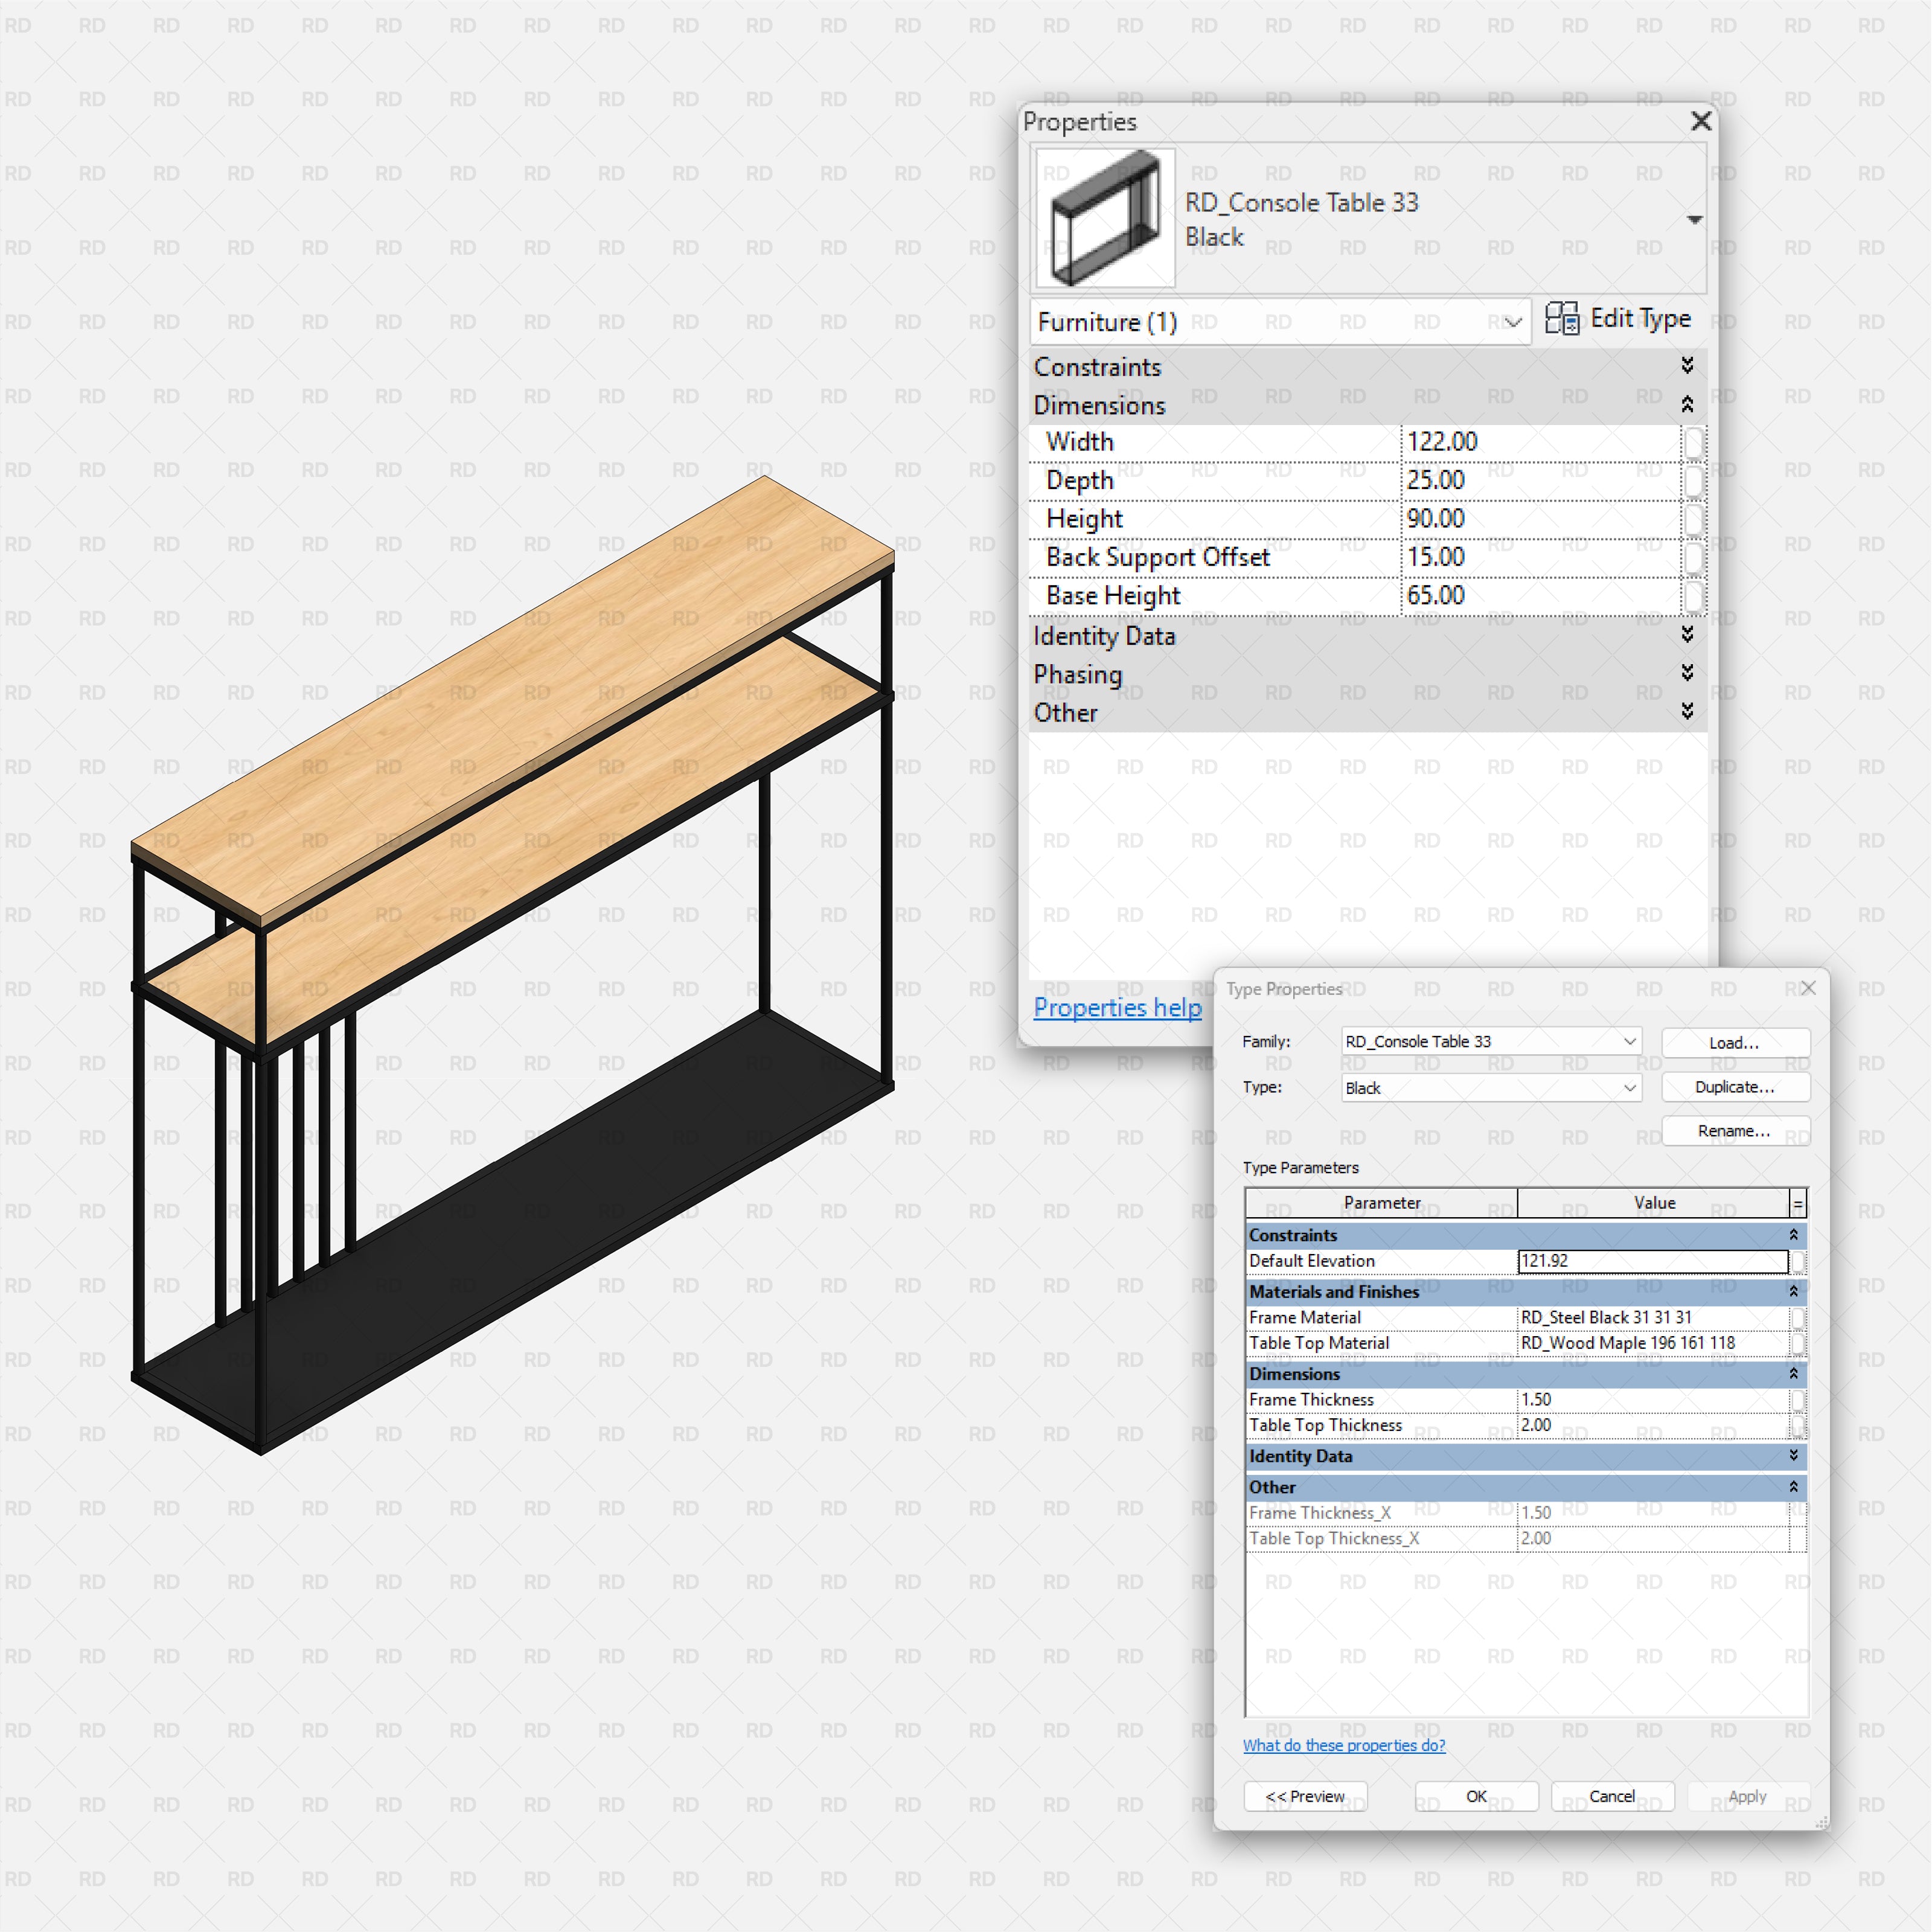The height and width of the screenshot is (1932, 1932).
Task: Close the Properties palette
Action: (1700, 121)
